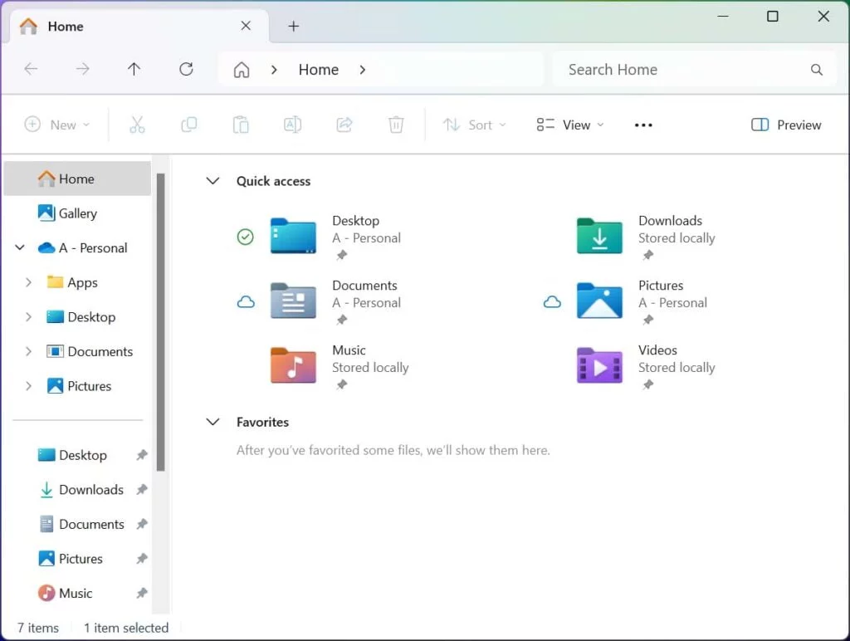Click the home icon in address bar
The width and height of the screenshot is (850, 641).
click(x=242, y=70)
